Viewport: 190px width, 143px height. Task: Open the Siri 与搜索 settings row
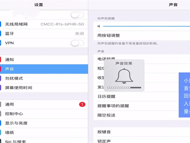[44, 140]
